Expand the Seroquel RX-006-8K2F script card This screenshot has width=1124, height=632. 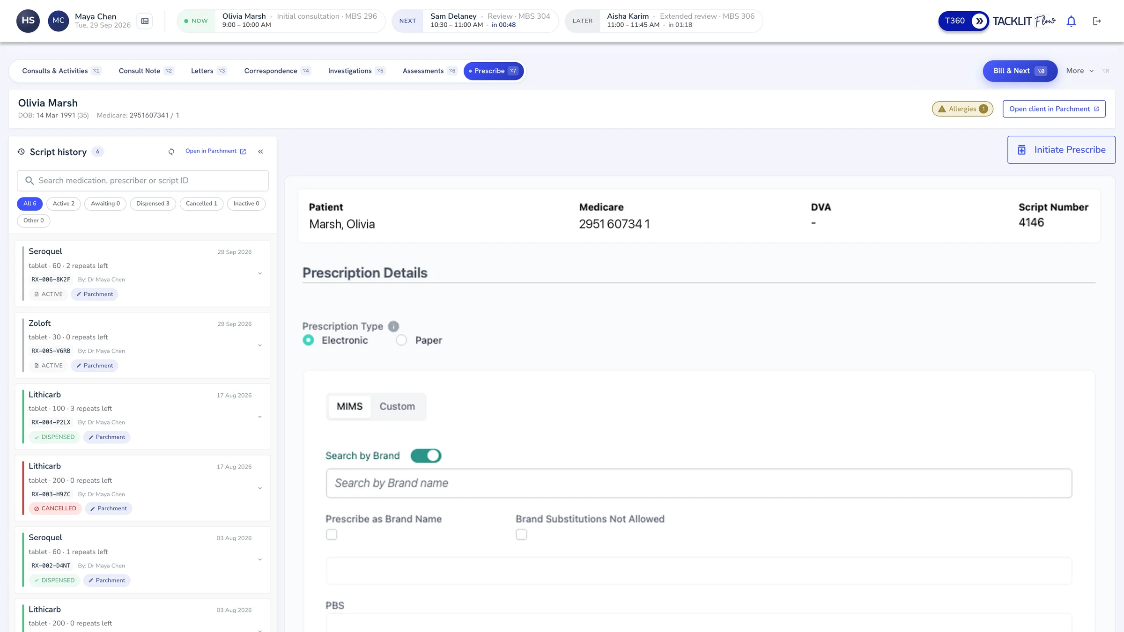coord(260,273)
